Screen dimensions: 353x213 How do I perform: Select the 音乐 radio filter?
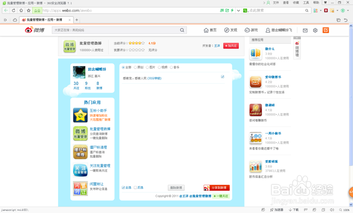point(171,67)
